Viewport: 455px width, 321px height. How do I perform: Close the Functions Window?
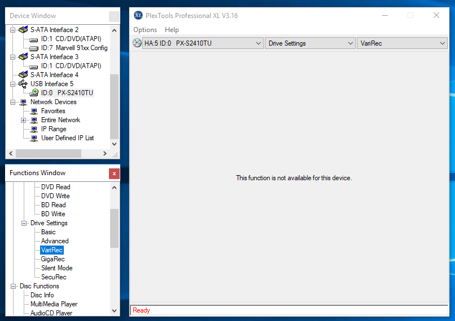pos(114,173)
